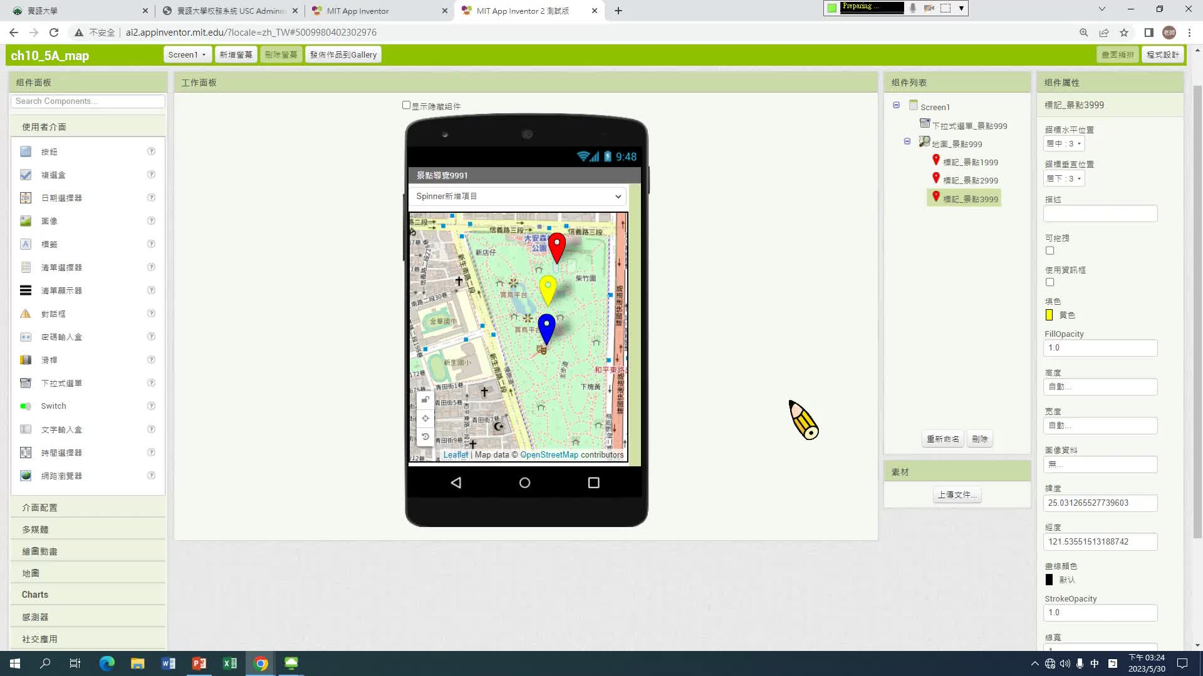Click the red marker on the map

556,248
